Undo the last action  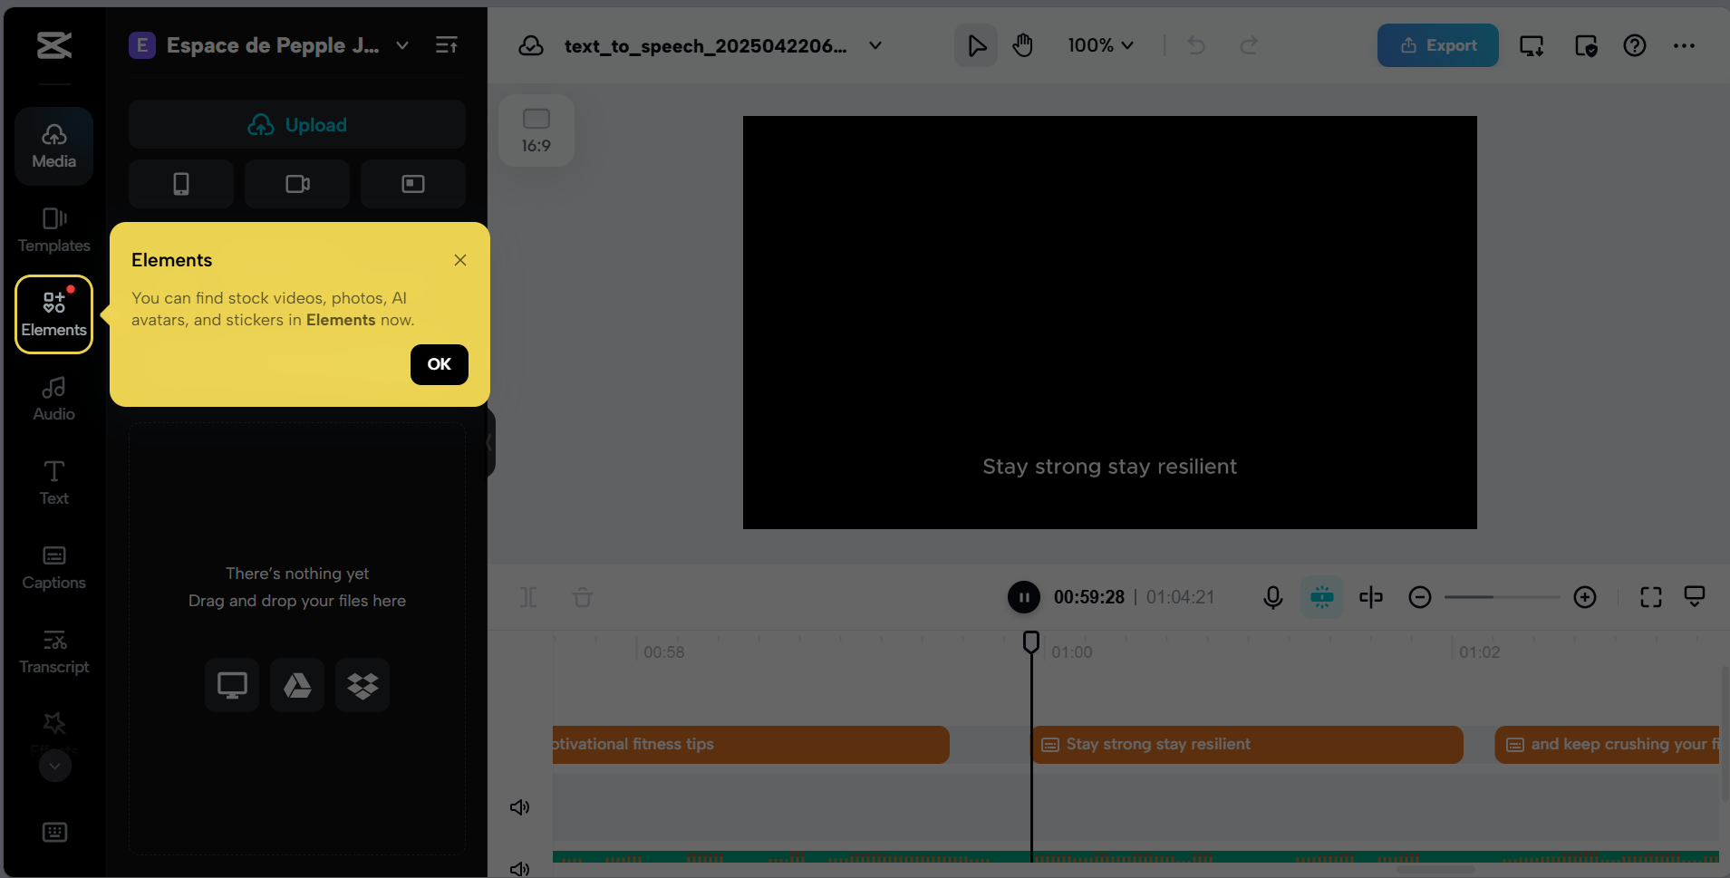1196,45
